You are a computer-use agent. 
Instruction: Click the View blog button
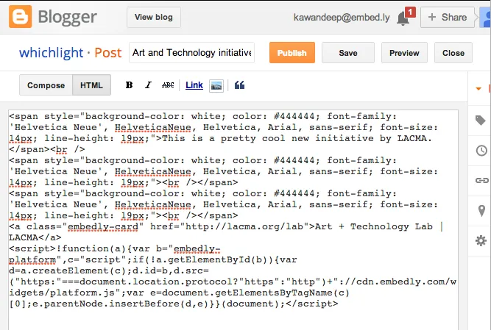[153, 17]
